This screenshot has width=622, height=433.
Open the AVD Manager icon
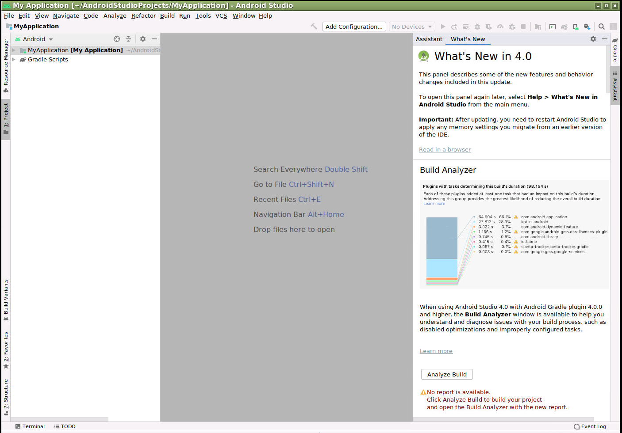tap(576, 27)
